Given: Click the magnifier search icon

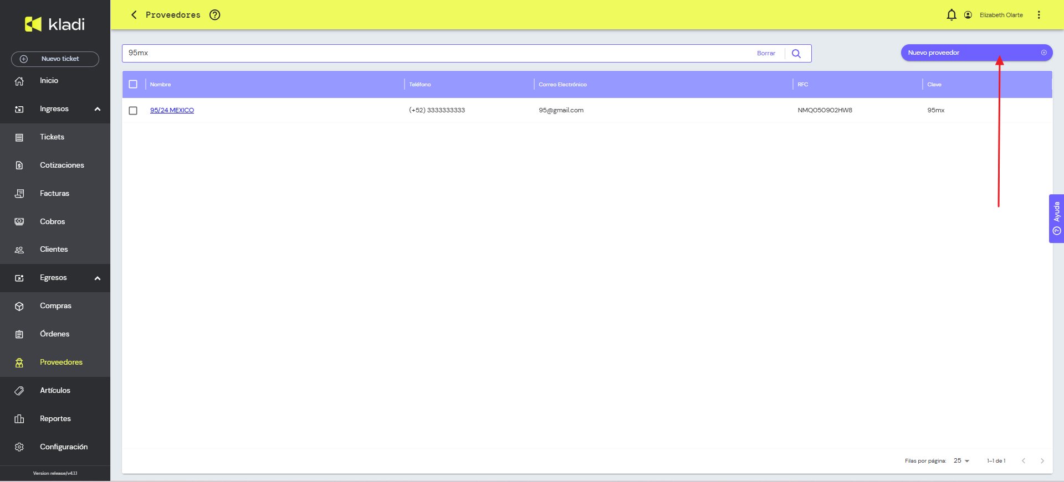Looking at the screenshot, I should point(796,54).
